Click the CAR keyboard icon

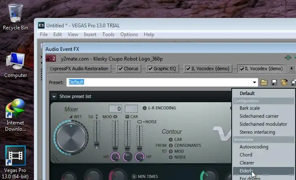127,117
